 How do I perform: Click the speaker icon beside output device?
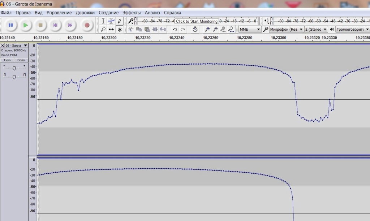[332, 29]
